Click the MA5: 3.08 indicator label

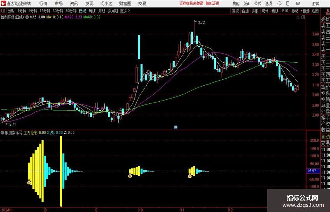click(37, 17)
